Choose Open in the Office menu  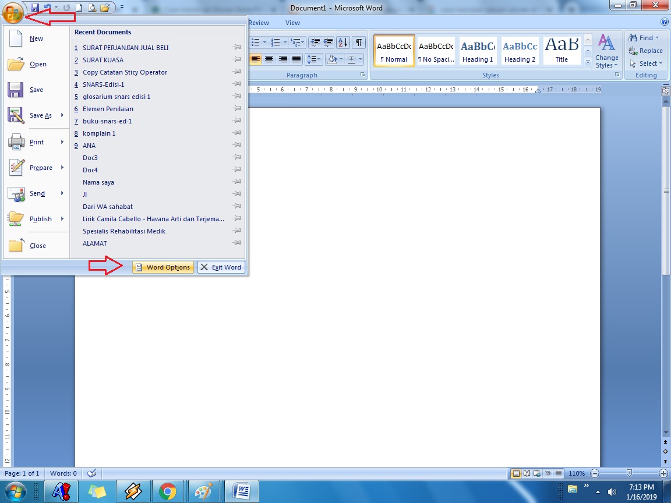(36, 64)
